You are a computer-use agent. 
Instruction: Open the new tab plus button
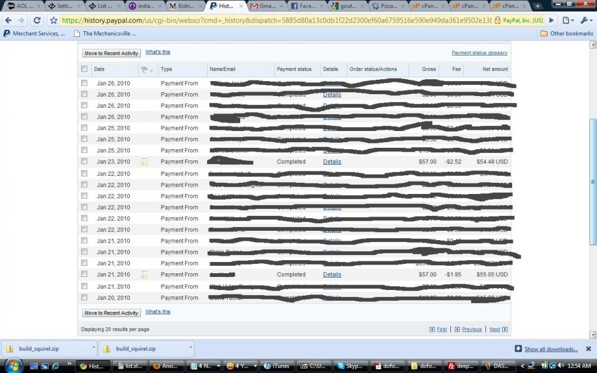(x=537, y=6)
